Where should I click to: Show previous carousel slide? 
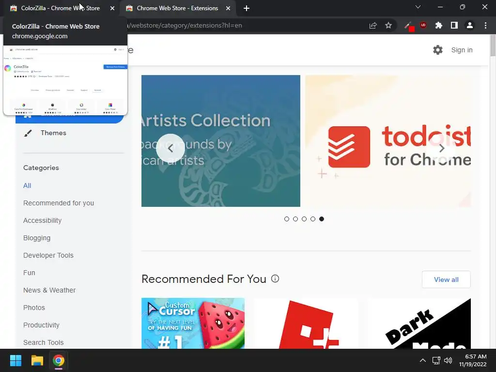pyautogui.click(x=170, y=148)
